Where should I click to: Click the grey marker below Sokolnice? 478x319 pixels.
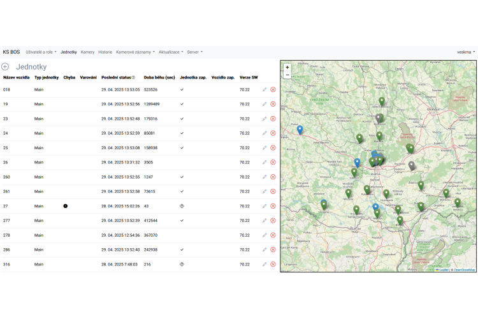pos(412,166)
